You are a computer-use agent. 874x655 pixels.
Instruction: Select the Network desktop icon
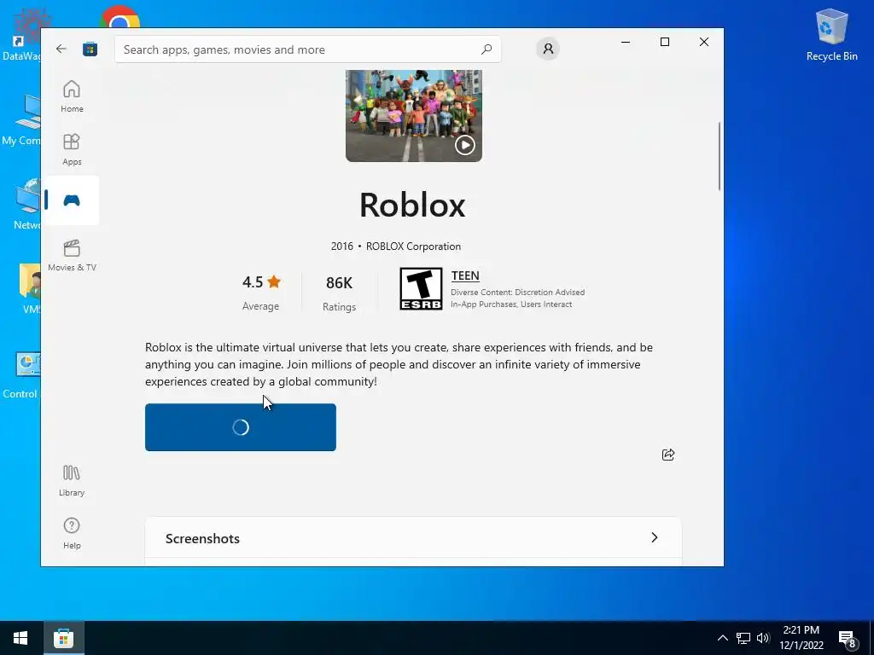[x=26, y=205]
